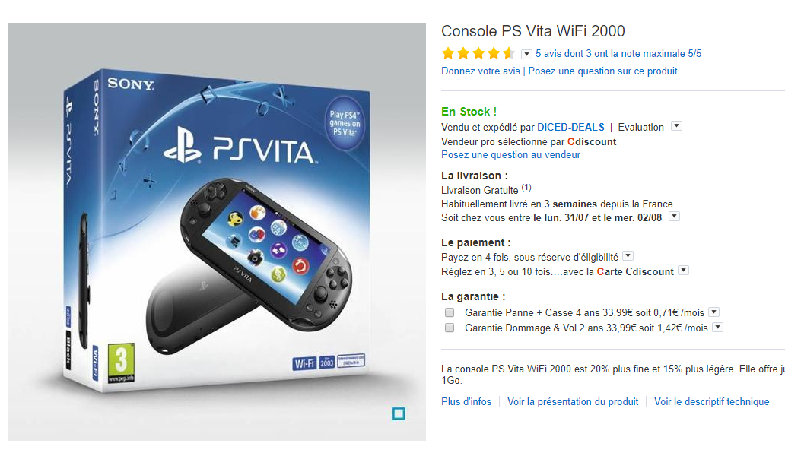Open the DICED-DEALS seller link
The width and height of the screenshot is (785, 456).
coord(570,127)
